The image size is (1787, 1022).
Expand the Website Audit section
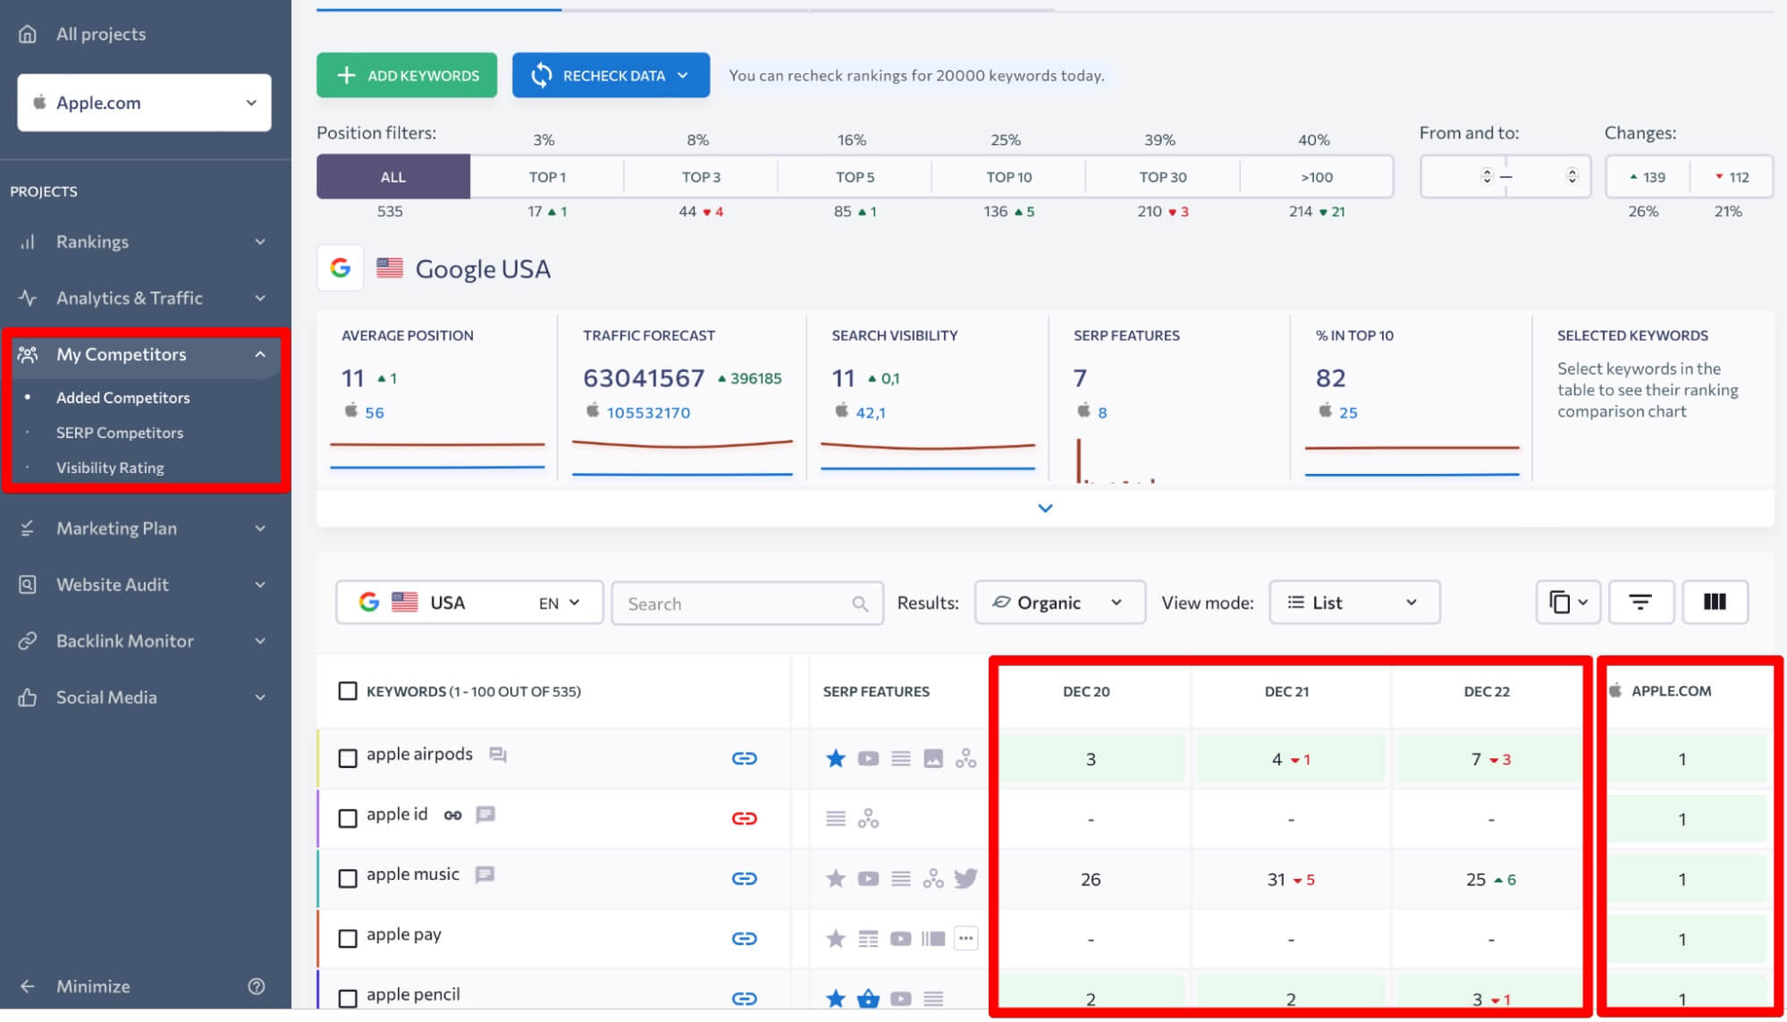tap(260, 585)
